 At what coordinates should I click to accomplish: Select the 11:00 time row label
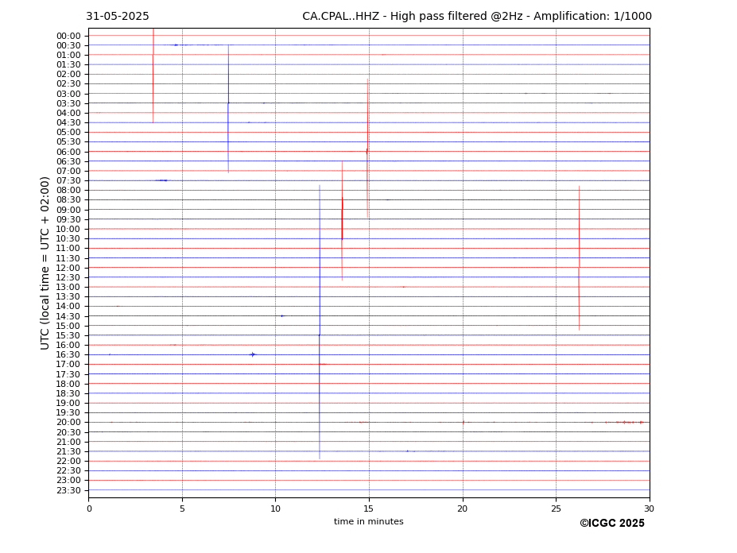click(68, 249)
